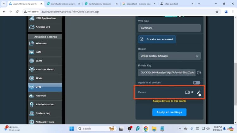
Task: Switch to Surfshark Online security tab
Action: click(63, 4)
